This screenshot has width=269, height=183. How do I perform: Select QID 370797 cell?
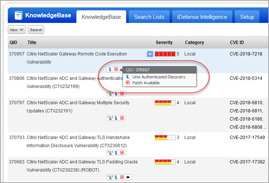tap(17, 103)
